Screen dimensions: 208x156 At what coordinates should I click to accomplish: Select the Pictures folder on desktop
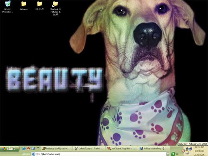[24, 6]
